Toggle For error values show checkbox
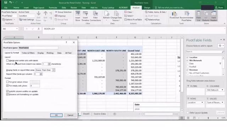The image size is (227, 127). pos(7,82)
